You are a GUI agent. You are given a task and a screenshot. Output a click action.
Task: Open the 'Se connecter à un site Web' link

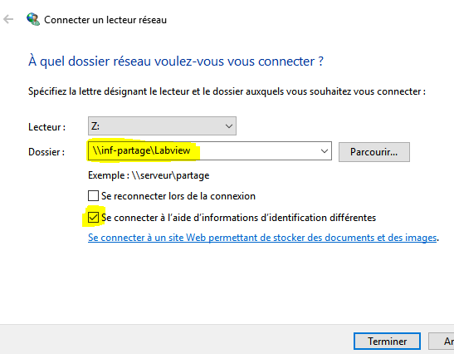(262, 238)
